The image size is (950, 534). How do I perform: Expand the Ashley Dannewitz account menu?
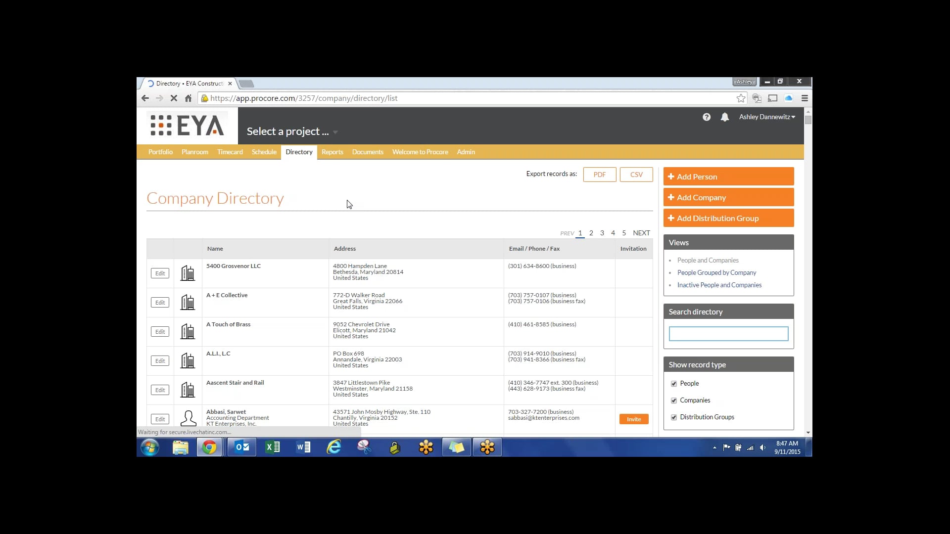(766, 117)
